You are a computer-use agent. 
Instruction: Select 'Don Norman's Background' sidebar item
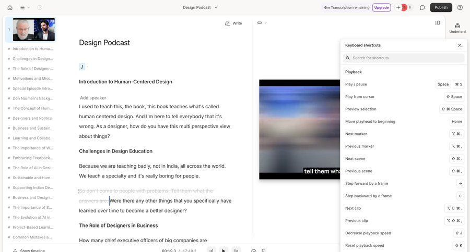point(32,98)
